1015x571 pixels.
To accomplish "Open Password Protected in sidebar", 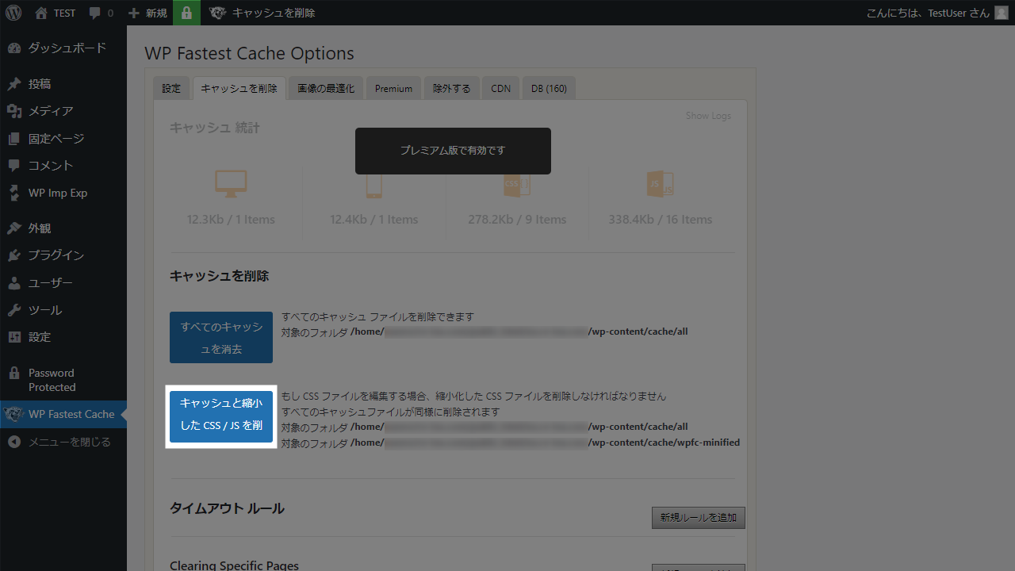I will (63, 380).
